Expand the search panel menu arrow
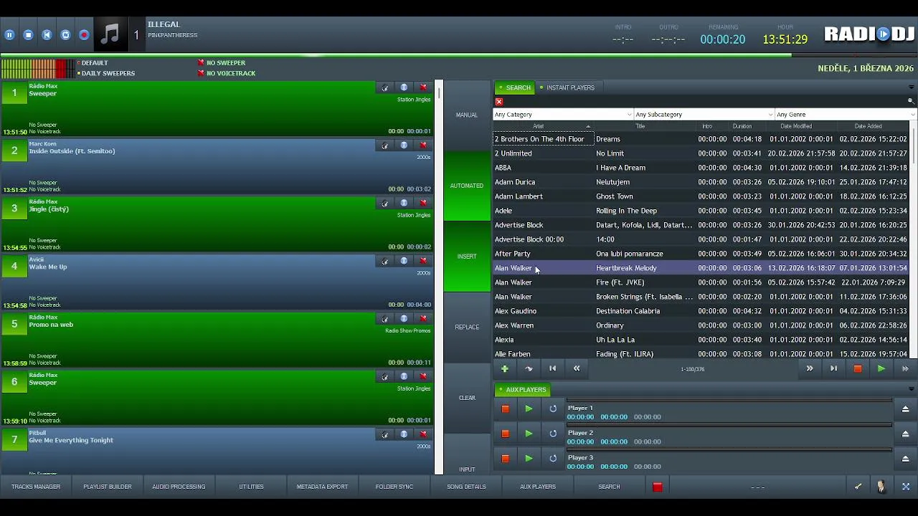 point(911,87)
